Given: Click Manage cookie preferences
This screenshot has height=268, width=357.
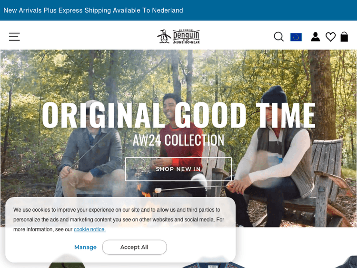Looking at the screenshot, I should (x=85, y=247).
